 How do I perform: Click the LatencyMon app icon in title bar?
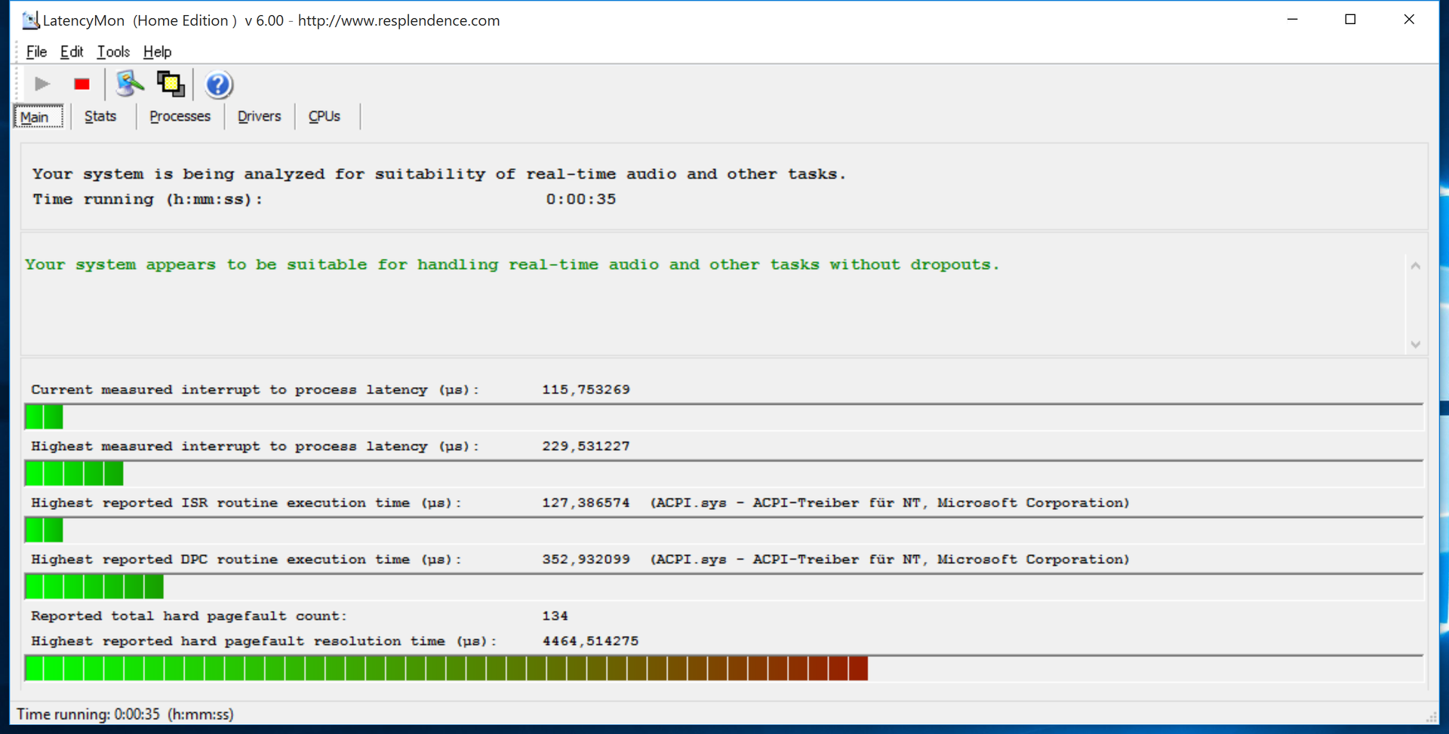(x=30, y=20)
